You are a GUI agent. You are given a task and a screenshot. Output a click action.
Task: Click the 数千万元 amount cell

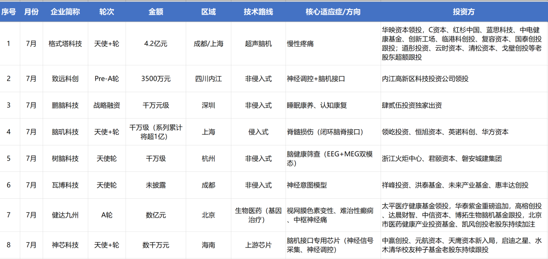156,245
